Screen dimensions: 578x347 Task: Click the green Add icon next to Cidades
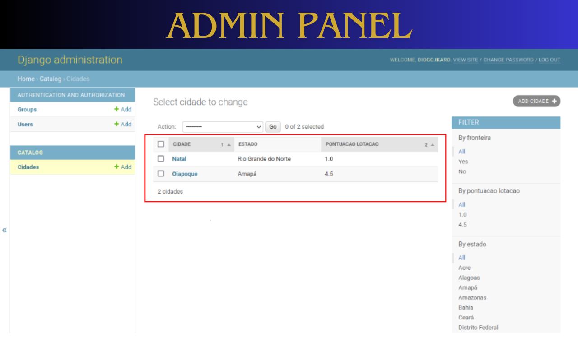pos(117,167)
